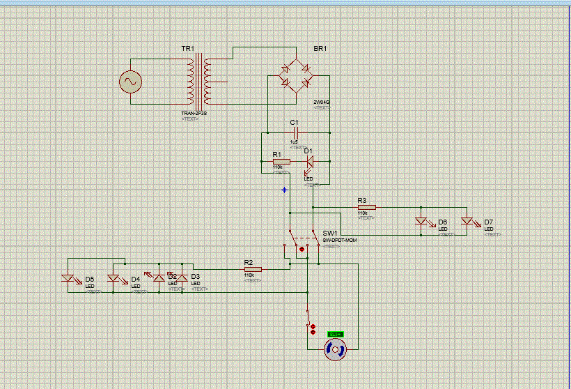This screenshot has height=389, width=571.
Task: Click the R3 reference label
Action: click(361, 201)
